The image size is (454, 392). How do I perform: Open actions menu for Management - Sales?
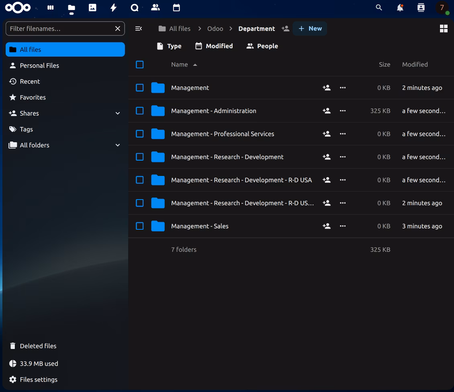coord(343,226)
